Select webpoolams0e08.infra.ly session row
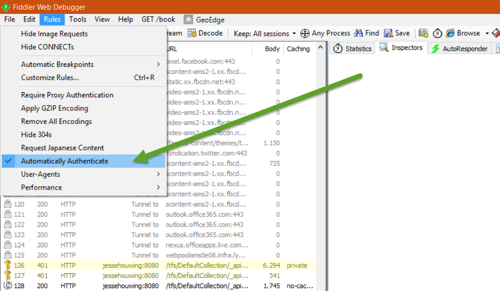The height and width of the screenshot is (291, 500). [x=159, y=255]
